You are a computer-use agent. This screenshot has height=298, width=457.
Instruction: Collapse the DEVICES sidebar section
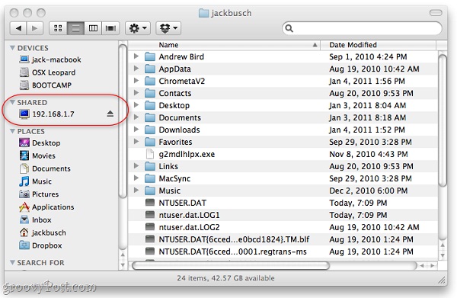coord(12,47)
